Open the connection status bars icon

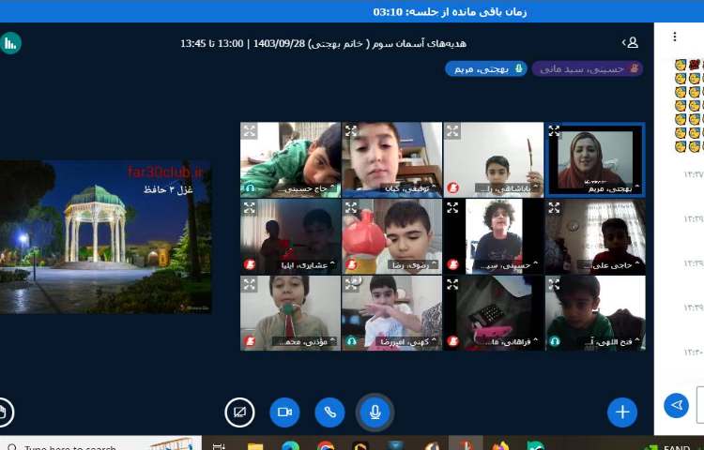click(x=10, y=42)
